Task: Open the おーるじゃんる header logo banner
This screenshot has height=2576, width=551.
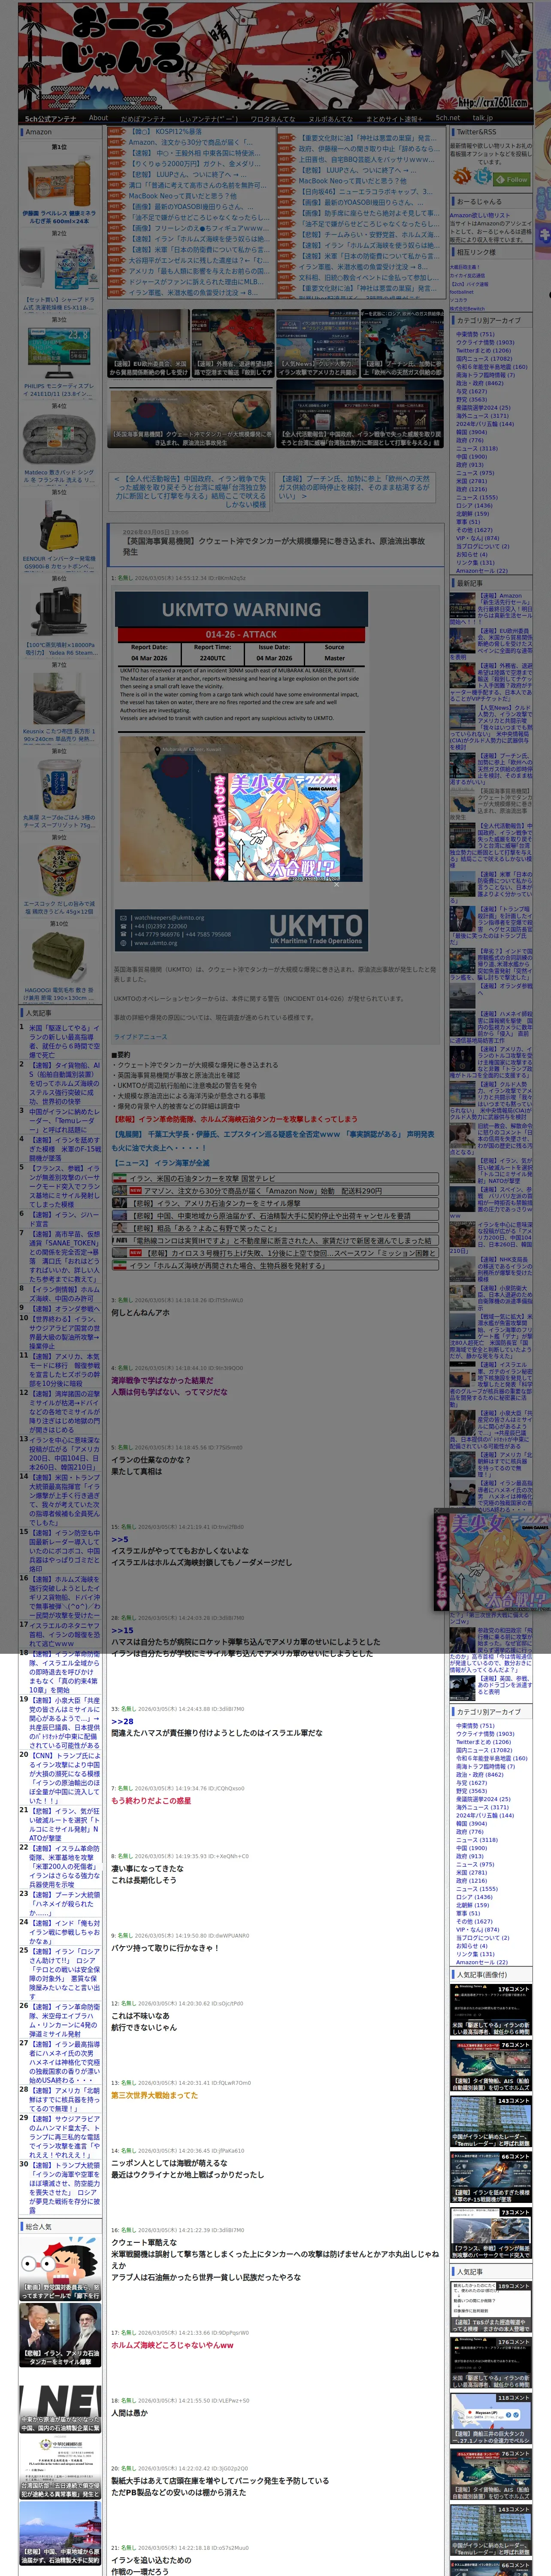Action: pos(275,55)
